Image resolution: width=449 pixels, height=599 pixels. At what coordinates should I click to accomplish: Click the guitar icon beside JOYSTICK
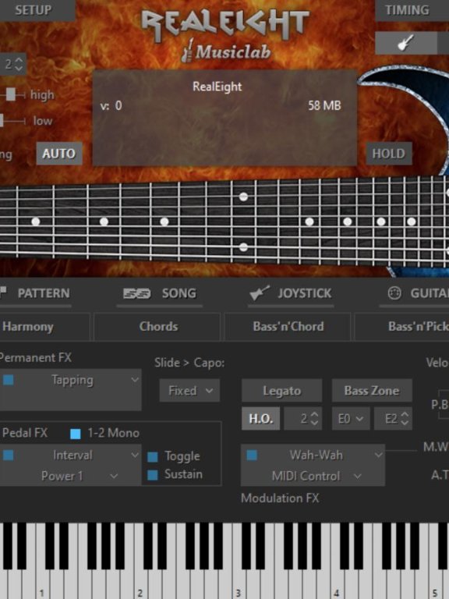coord(260,293)
